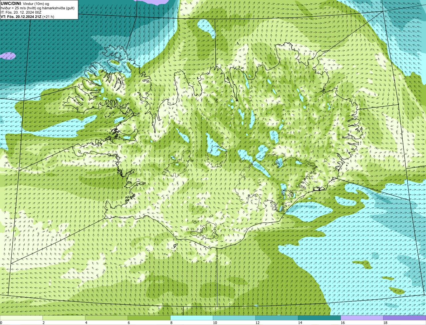The height and width of the screenshot is (325, 426).
Task: Select the 10–12 m/s light teal legend swatch
Action: (234, 318)
